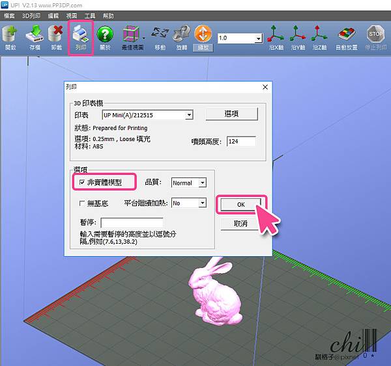
Task: Click the 暫停 (Pause) height input field
Action: (132, 222)
